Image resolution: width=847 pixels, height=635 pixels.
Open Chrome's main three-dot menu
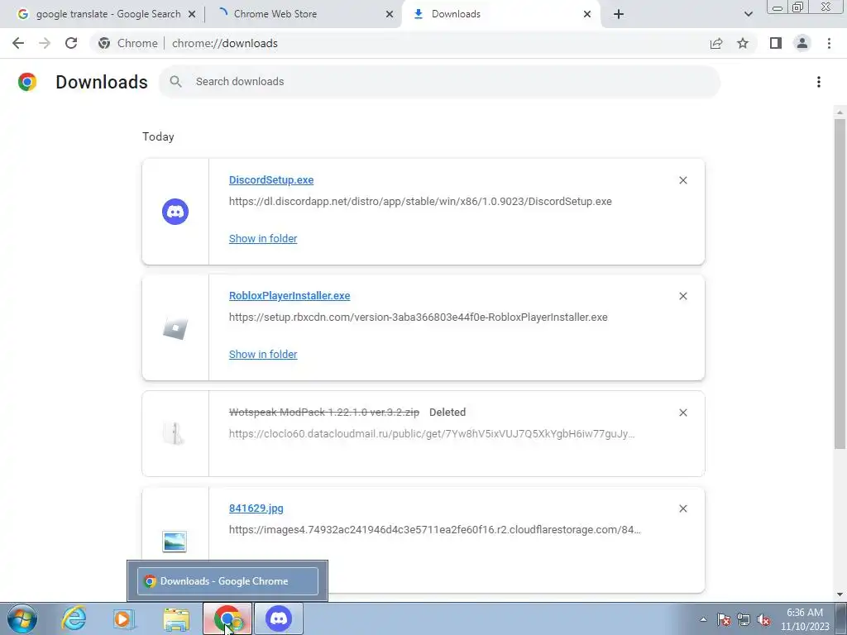pyautogui.click(x=829, y=43)
